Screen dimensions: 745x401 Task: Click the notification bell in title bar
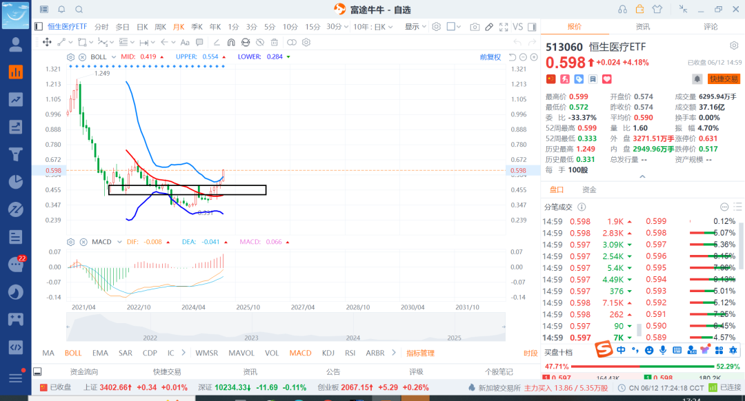click(61, 9)
